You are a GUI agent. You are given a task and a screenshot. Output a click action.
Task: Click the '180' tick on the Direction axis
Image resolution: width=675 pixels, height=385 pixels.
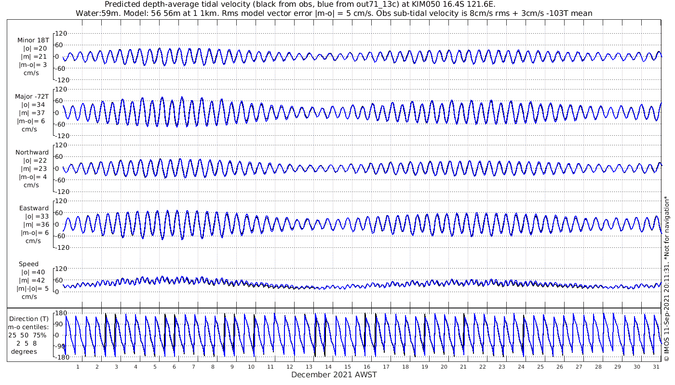click(60, 314)
